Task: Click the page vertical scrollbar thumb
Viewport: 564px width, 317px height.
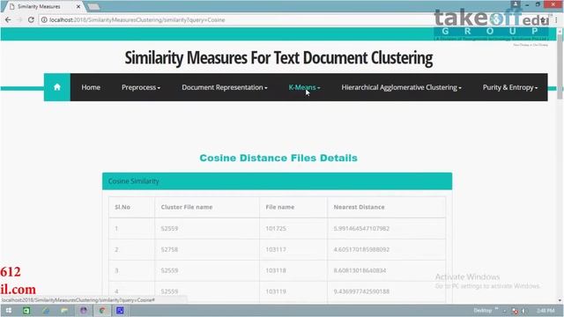Action: click(560, 67)
